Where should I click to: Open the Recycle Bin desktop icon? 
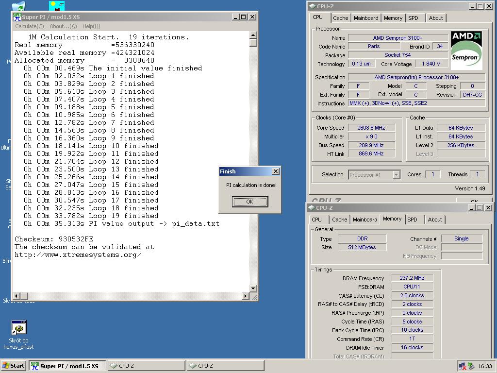pyautogui.click(x=18, y=5)
